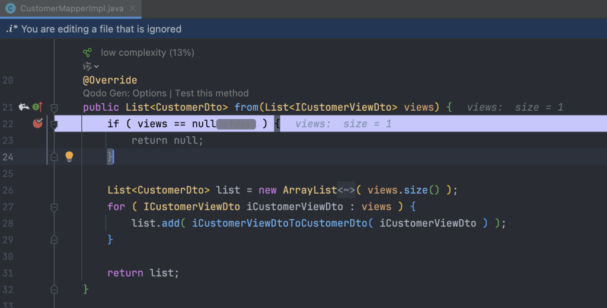
Task: Click the 'from' method name
Action: coord(246,107)
